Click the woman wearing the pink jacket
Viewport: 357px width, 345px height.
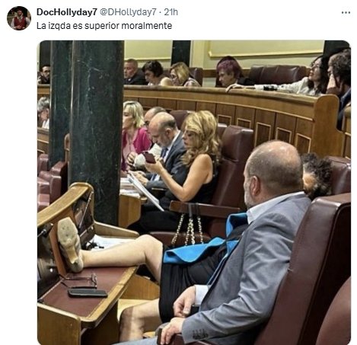(x=135, y=135)
